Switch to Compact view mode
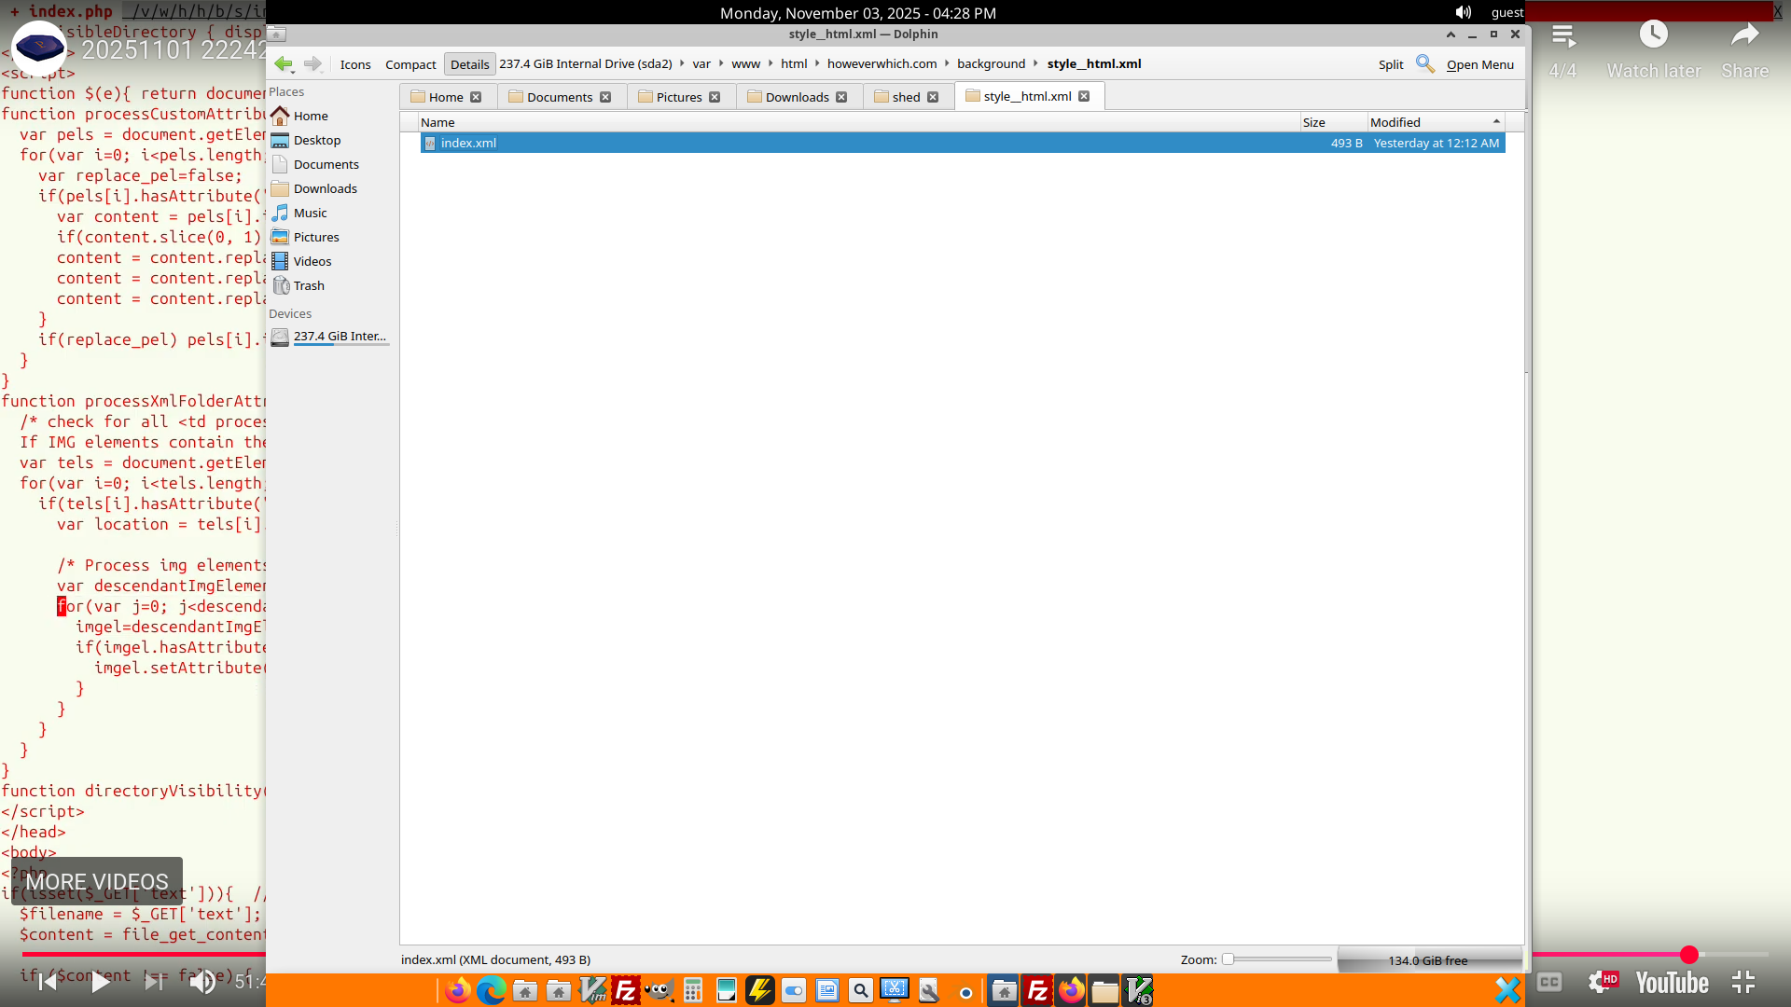1791x1007 pixels. [410, 64]
